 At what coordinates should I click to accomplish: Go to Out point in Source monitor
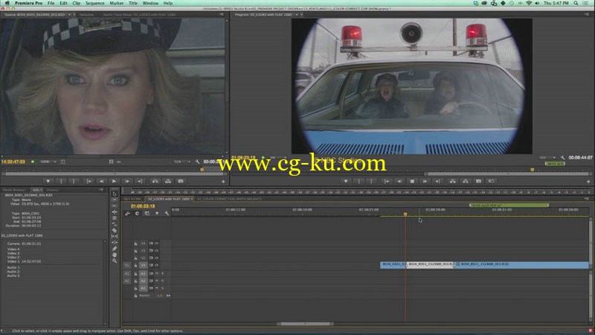click(140, 182)
